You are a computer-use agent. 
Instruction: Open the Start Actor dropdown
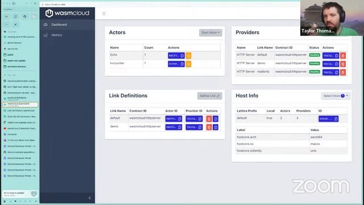[x=210, y=32]
